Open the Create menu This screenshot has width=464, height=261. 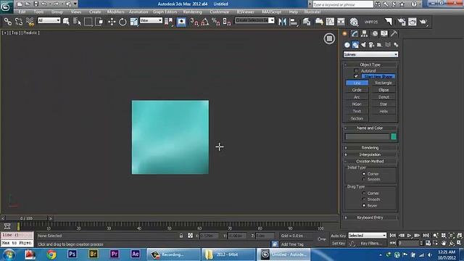(95, 12)
